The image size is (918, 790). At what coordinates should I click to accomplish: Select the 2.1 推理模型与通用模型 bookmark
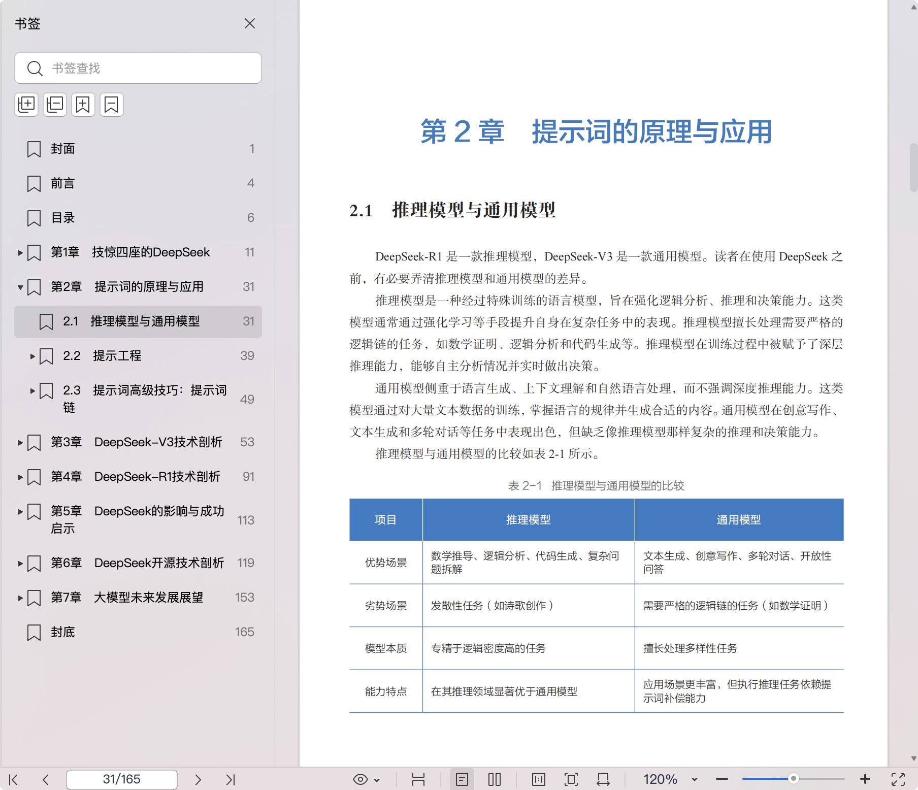(x=138, y=321)
